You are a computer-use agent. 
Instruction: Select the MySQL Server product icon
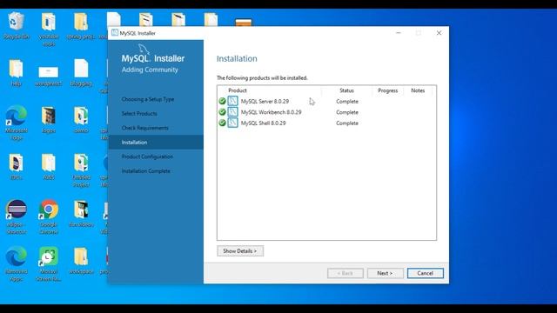pyautogui.click(x=232, y=101)
